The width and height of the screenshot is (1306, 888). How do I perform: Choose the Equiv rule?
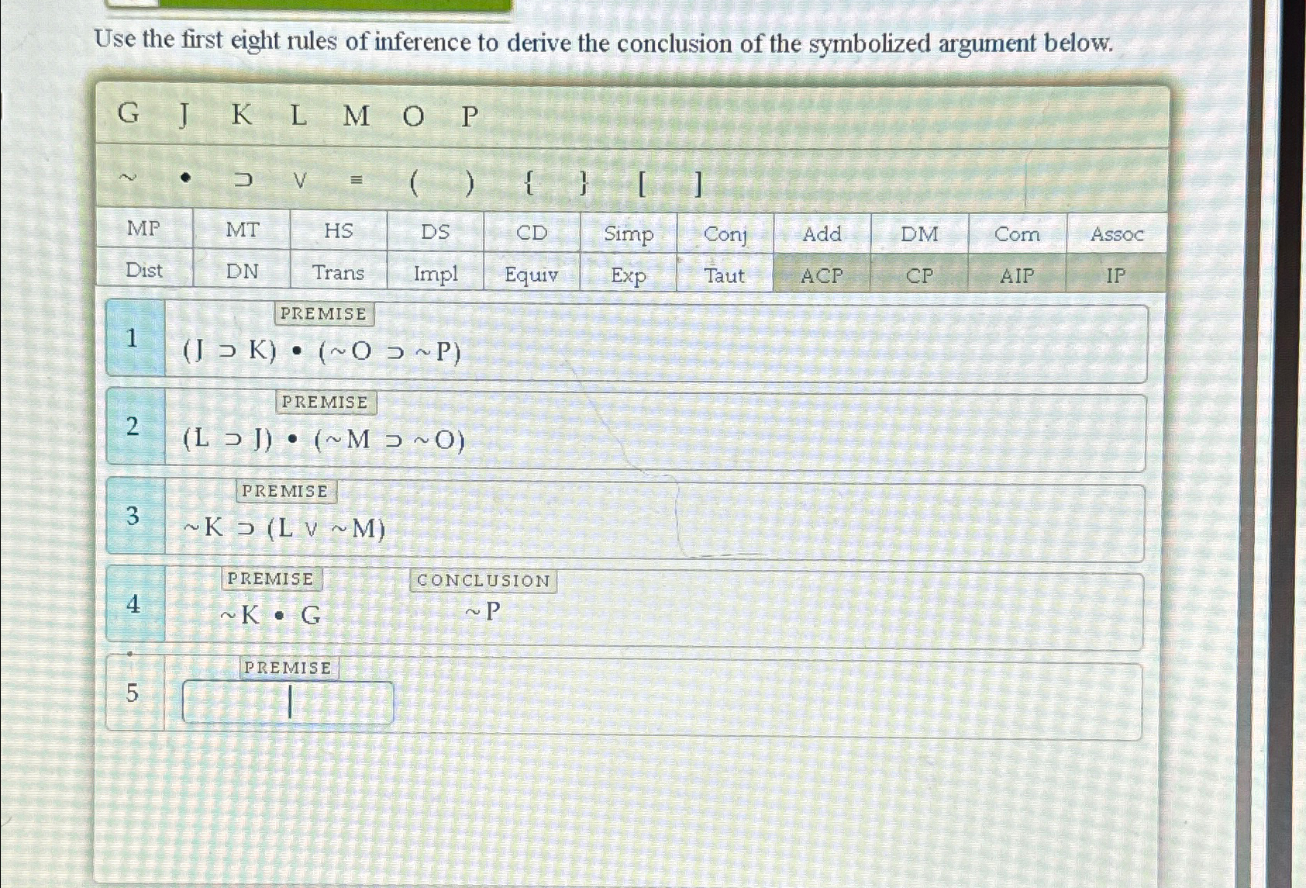(x=532, y=274)
